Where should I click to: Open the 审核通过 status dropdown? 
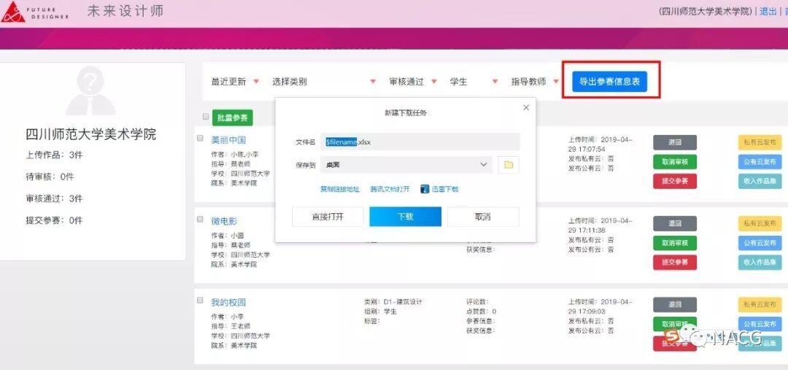[412, 82]
